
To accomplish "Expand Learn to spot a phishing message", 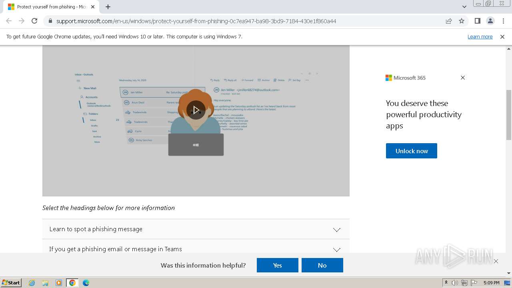I will [x=196, y=229].
